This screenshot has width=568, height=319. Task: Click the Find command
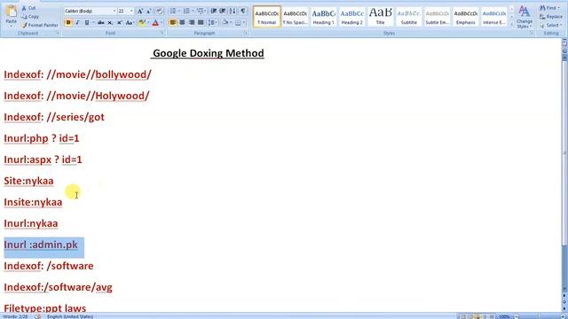tap(550, 8)
